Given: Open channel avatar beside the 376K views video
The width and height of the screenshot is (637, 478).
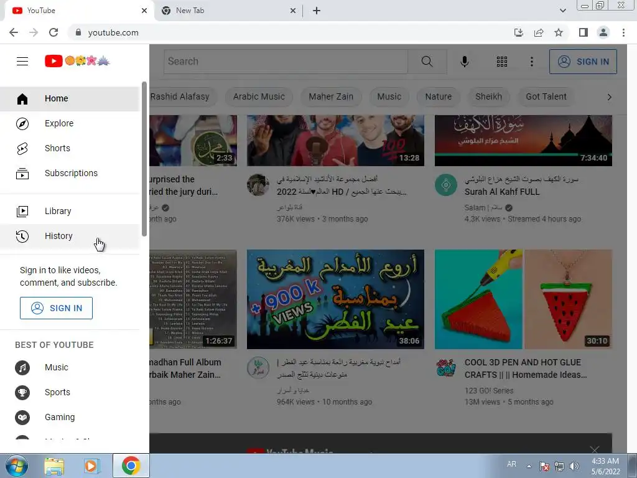Looking at the screenshot, I should click(258, 185).
